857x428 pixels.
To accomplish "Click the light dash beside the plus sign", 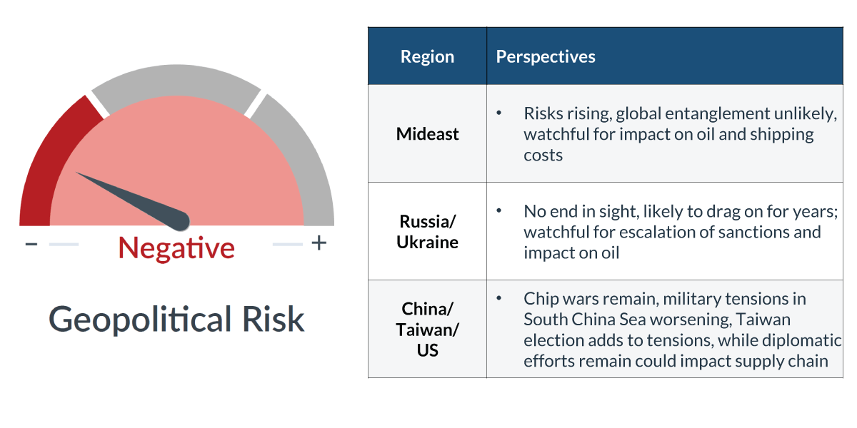I will 288,245.
